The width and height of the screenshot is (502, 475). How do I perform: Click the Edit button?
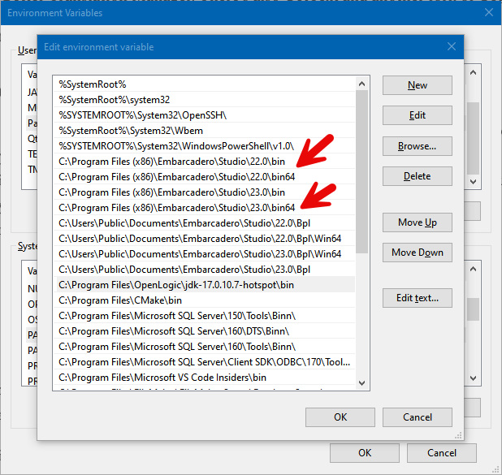pos(418,115)
